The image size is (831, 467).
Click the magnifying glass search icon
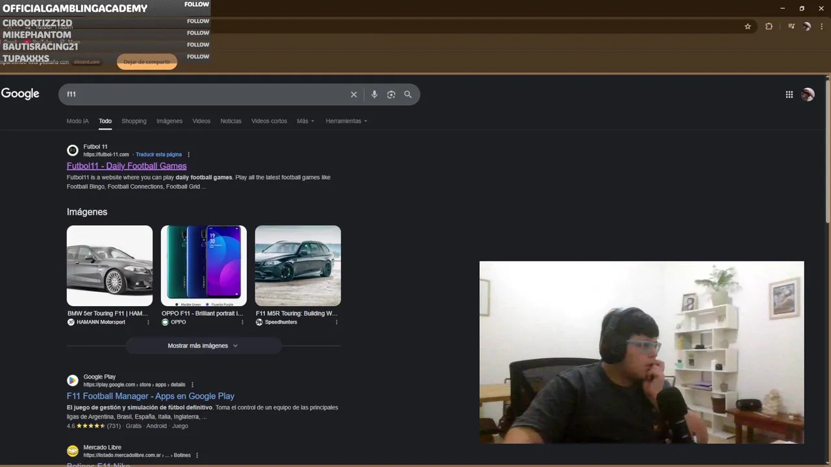pos(408,95)
